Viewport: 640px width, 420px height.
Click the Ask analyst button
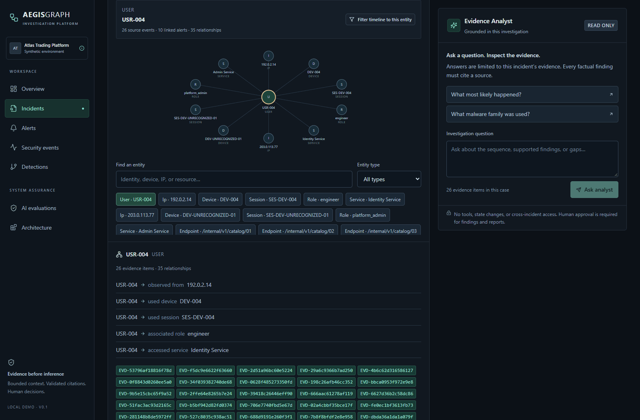[x=594, y=190]
